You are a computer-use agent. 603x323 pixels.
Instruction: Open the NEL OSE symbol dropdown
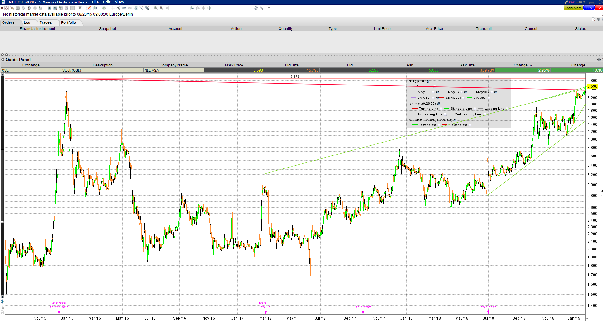click(22, 2)
